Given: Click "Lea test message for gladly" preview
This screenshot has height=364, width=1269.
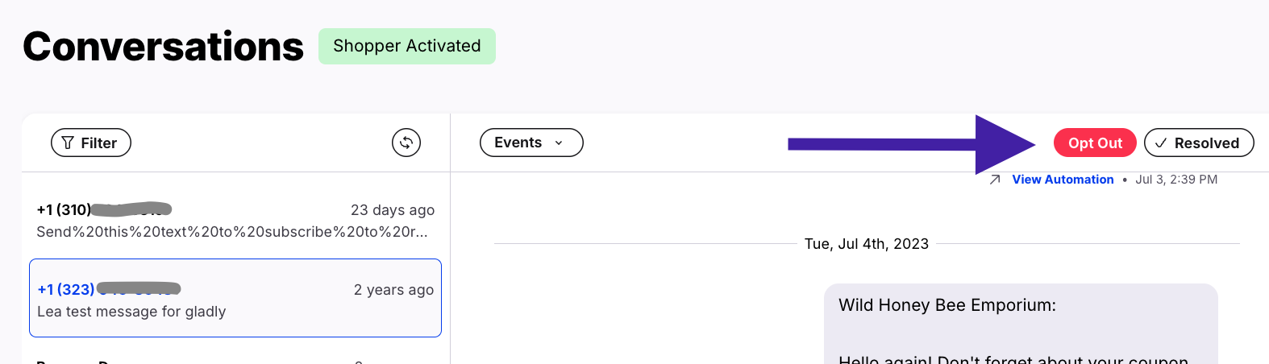Looking at the screenshot, I should [x=131, y=312].
